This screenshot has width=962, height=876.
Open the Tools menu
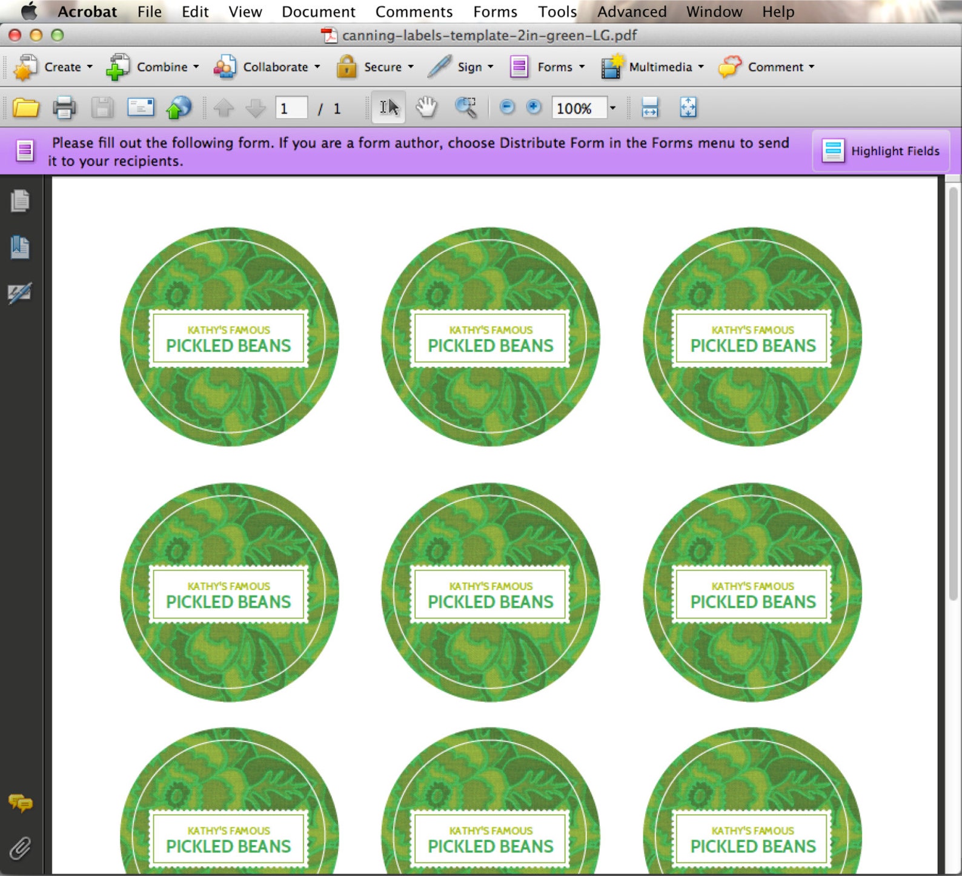(557, 12)
